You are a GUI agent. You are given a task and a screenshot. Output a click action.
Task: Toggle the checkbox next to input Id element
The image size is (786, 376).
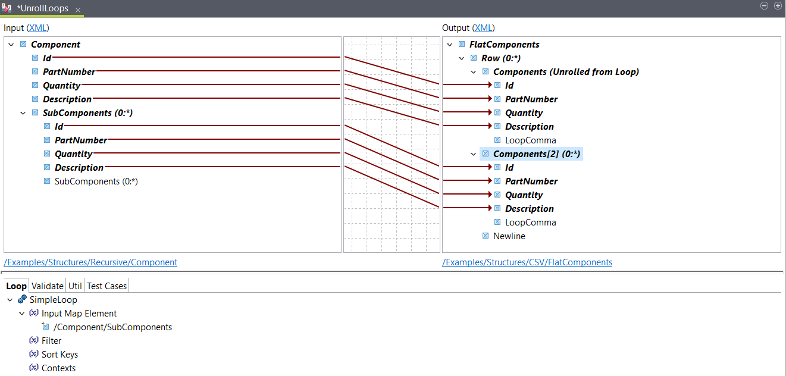[35, 58]
